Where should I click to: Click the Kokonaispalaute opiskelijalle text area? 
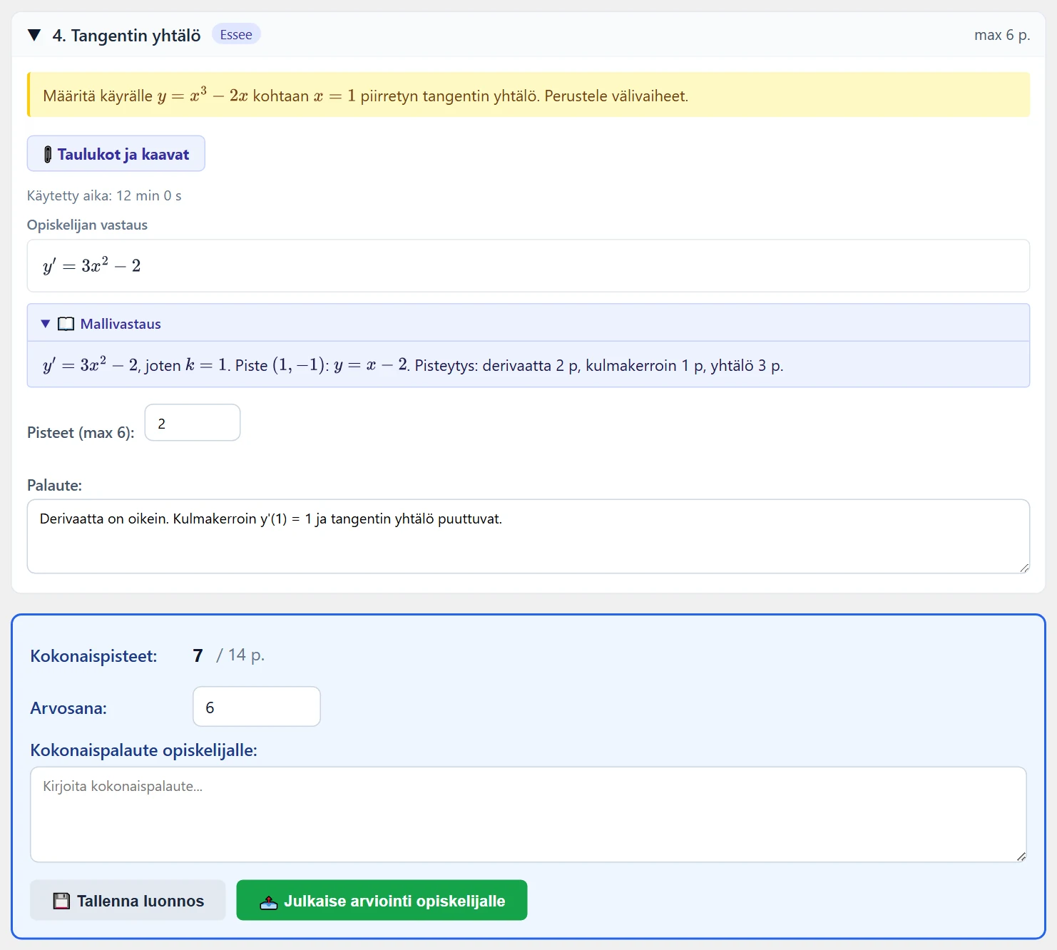[528, 814]
